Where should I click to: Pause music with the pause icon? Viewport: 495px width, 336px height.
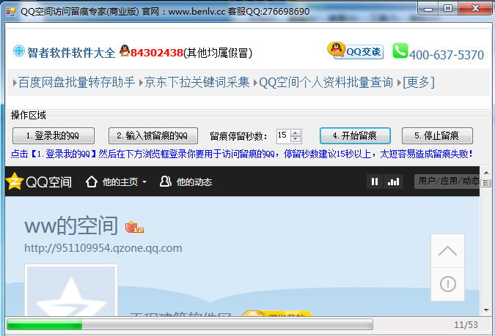coord(375,182)
